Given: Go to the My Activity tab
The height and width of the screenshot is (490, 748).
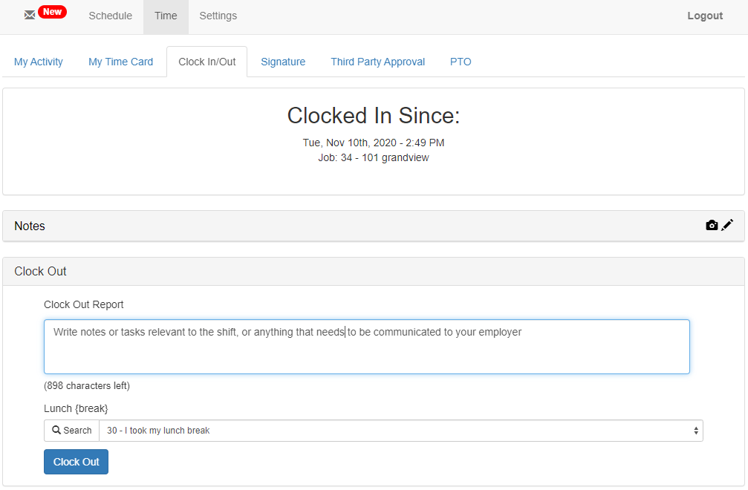Looking at the screenshot, I should pos(38,62).
